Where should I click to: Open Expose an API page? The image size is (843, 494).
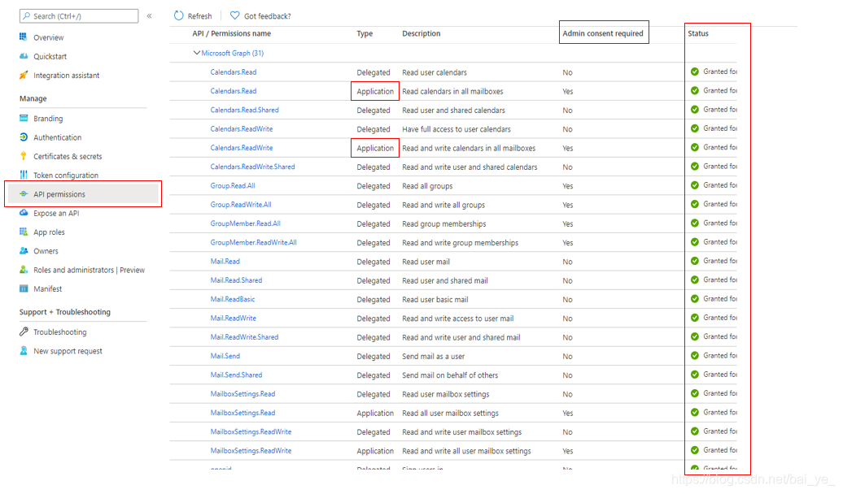pos(56,213)
